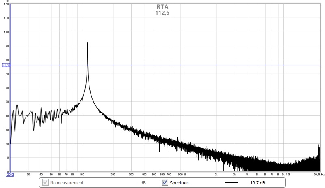
Task: Click the No measurement legend label
Action: [67, 183]
